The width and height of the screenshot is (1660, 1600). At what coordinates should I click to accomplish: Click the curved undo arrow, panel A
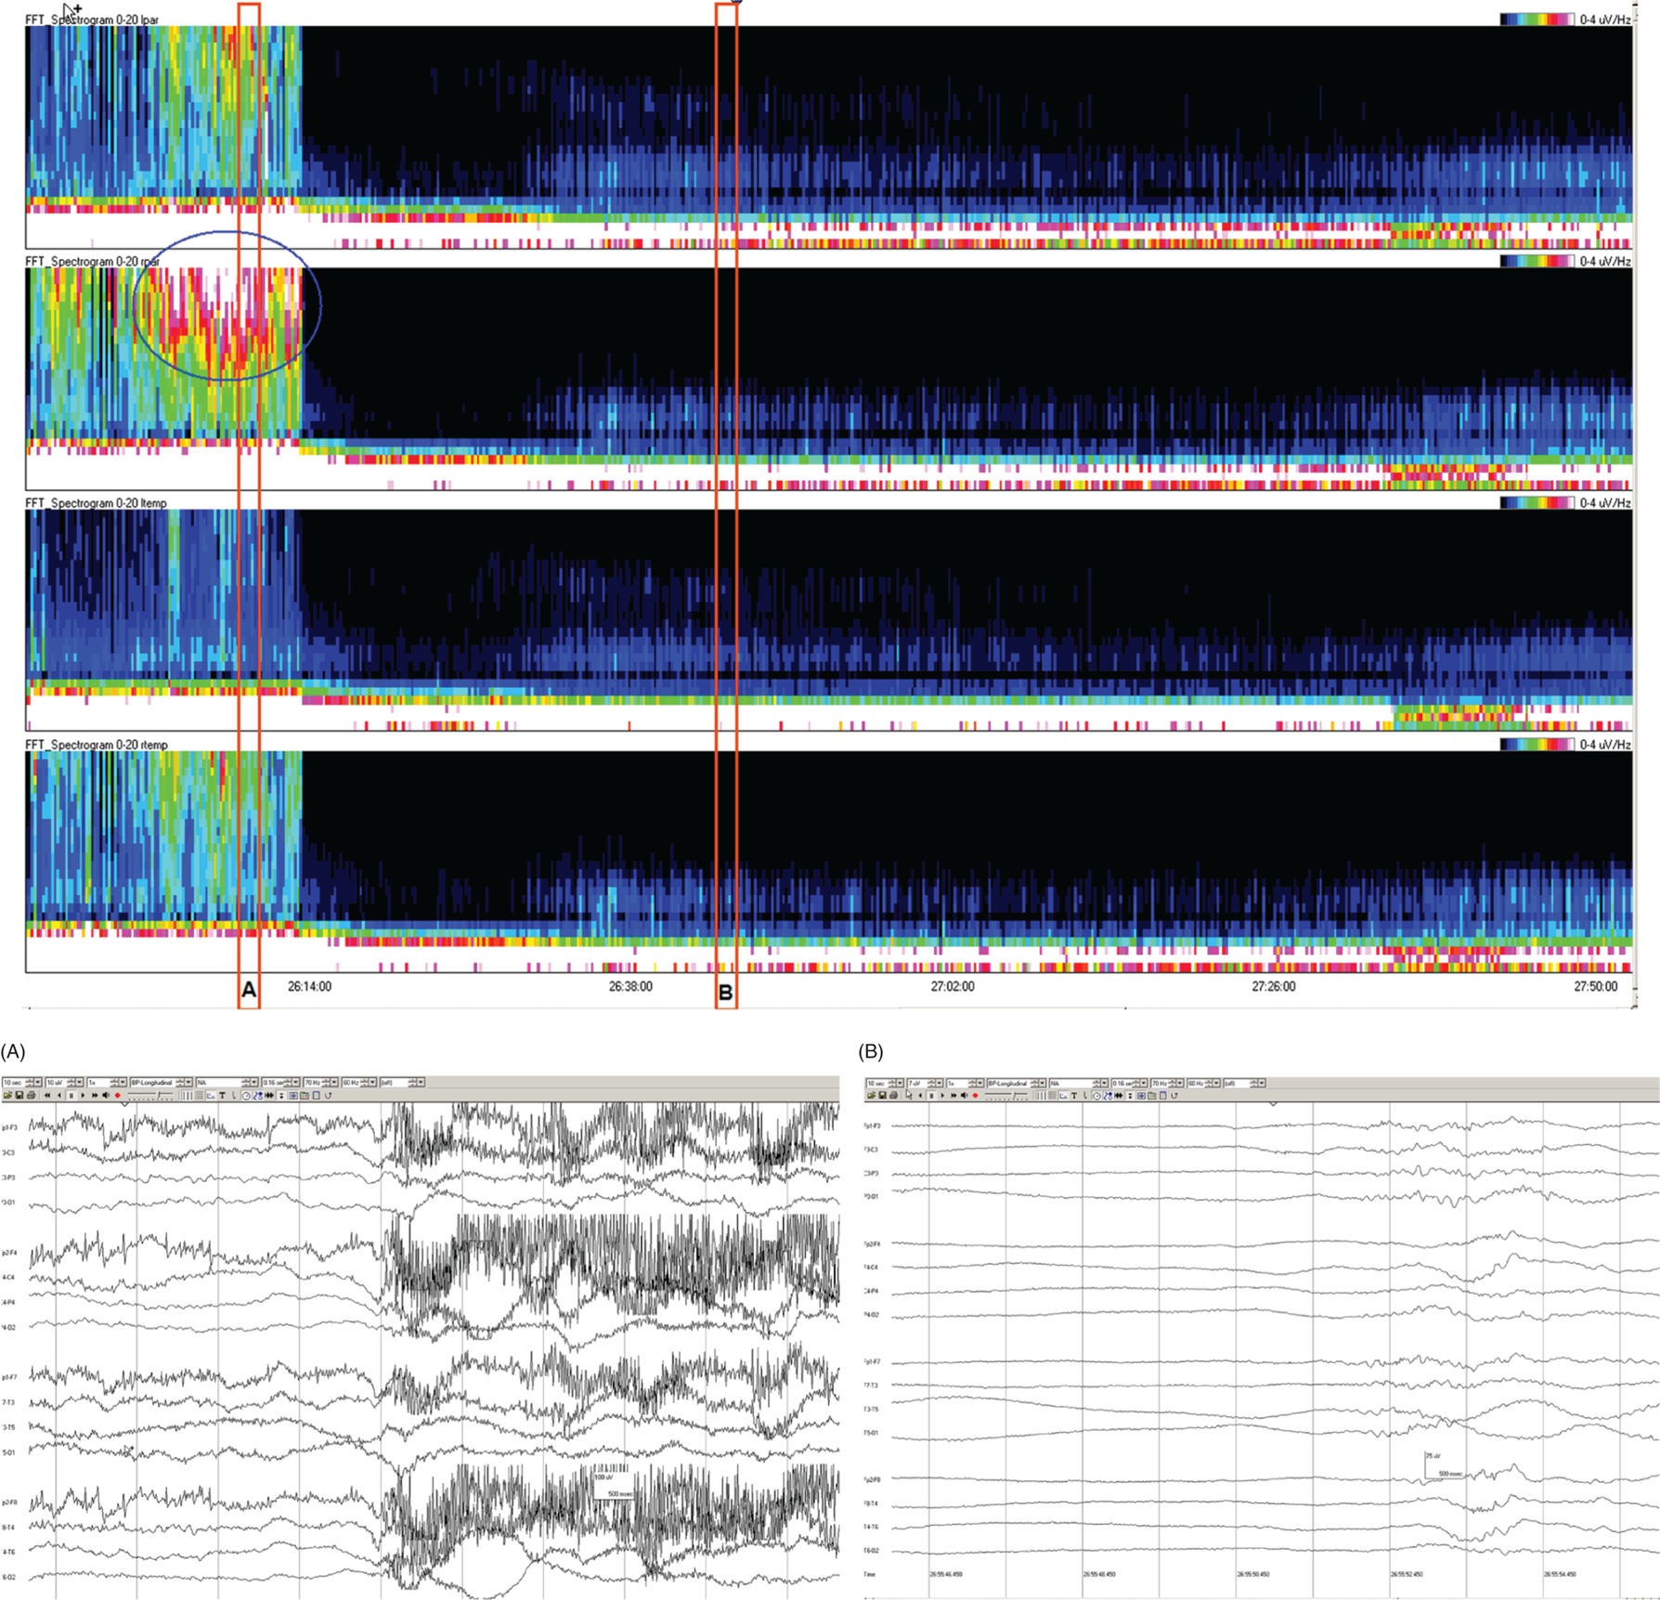click(x=328, y=1096)
